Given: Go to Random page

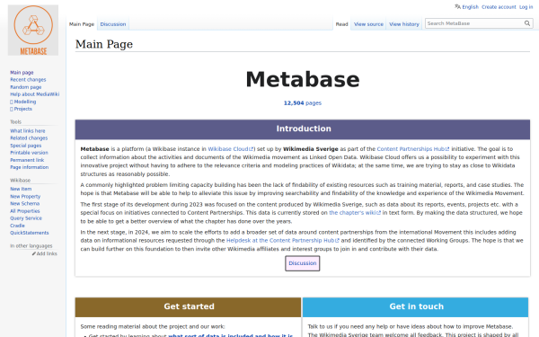Looking at the screenshot, I should point(26,87).
